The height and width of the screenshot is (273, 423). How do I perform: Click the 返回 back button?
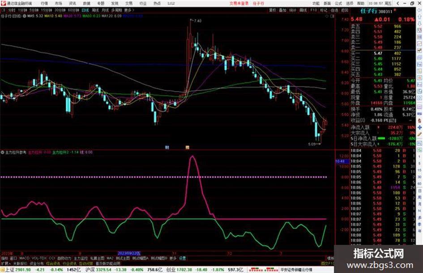tap(345, 10)
